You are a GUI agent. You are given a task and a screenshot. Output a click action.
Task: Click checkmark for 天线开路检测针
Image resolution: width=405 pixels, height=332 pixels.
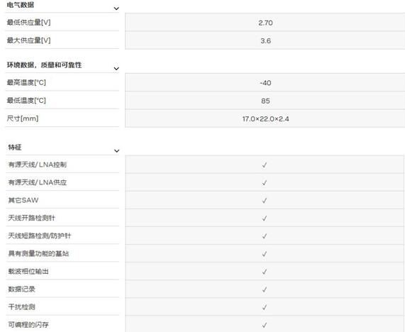tap(265, 218)
